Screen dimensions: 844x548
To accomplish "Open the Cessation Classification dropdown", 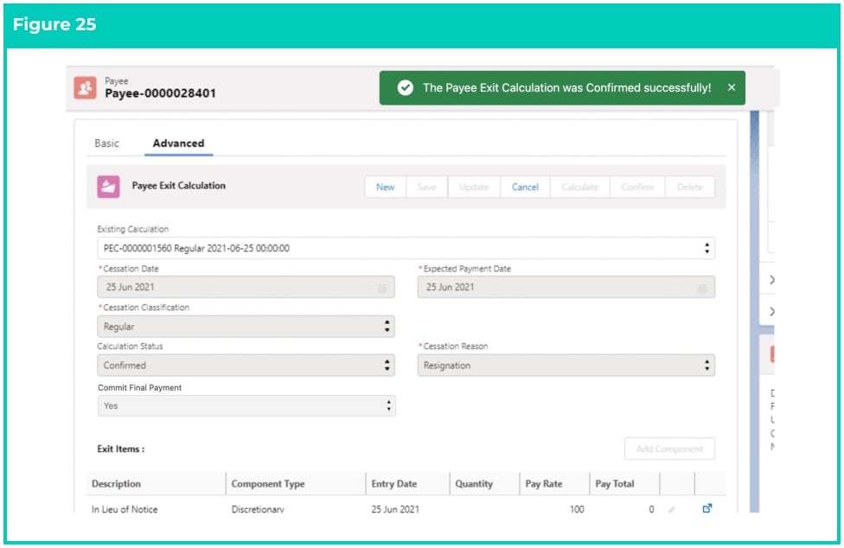I will pos(246,327).
